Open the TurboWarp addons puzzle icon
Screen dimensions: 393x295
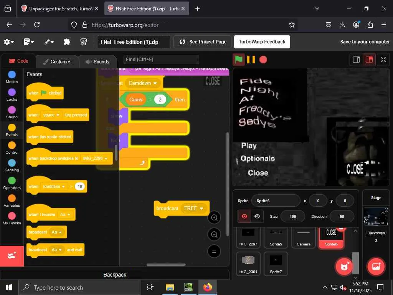pos(67,41)
